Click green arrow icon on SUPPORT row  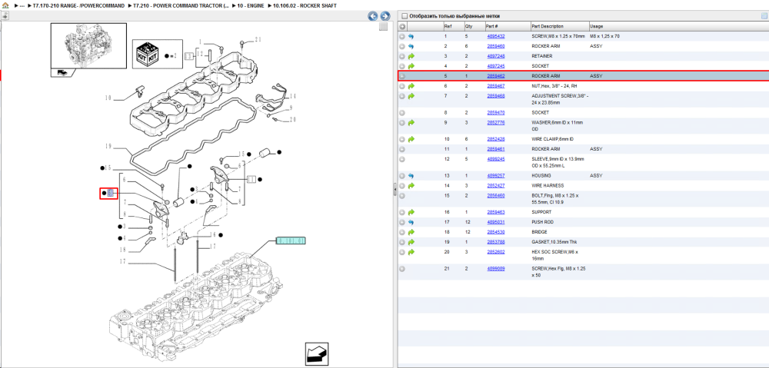pos(411,212)
